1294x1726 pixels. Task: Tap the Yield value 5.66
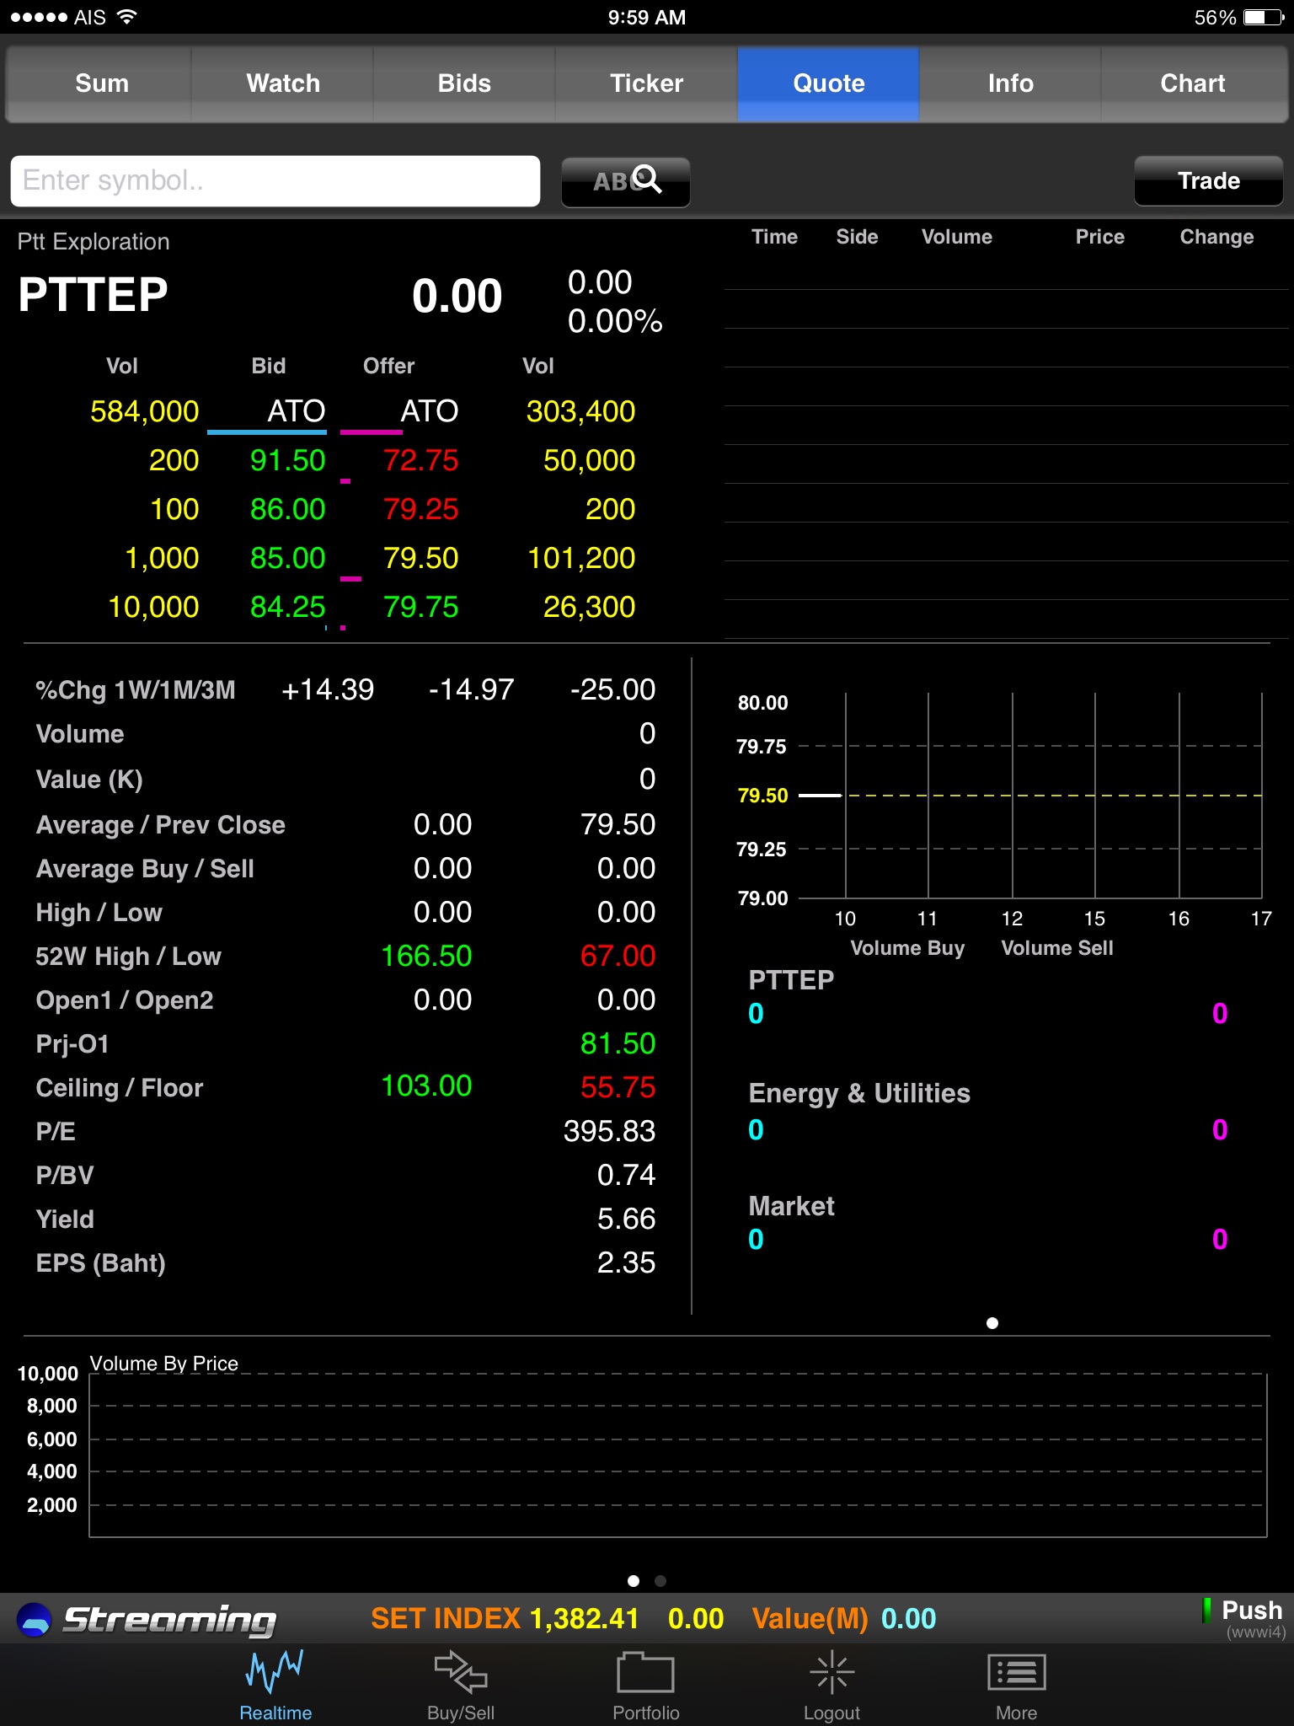pos(626,1219)
